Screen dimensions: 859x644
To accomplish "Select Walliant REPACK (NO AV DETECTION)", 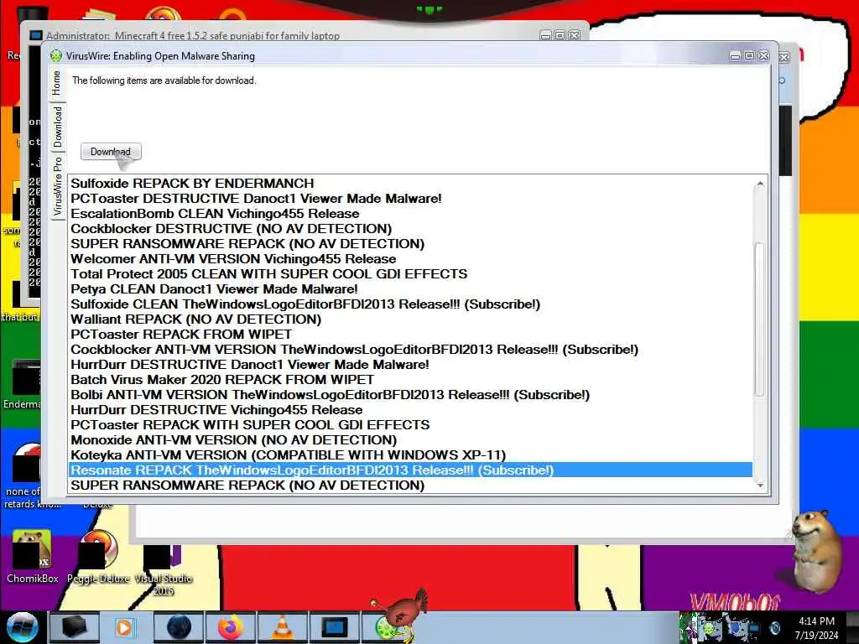I will [x=411, y=319].
